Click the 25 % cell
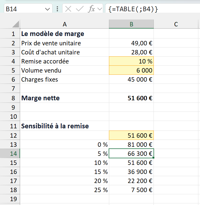 [x=65, y=190]
